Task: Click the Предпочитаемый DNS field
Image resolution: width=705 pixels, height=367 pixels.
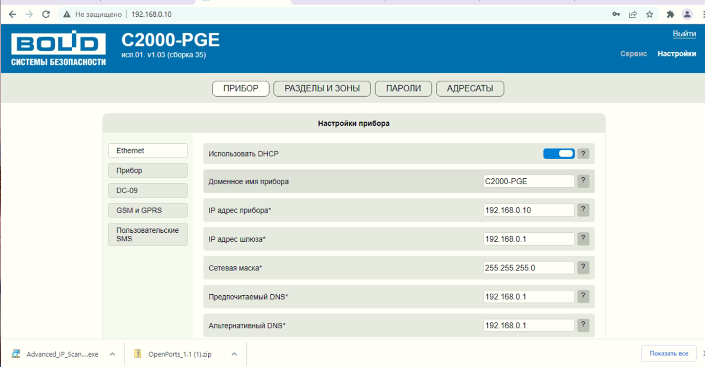Action: click(x=529, y=296)
